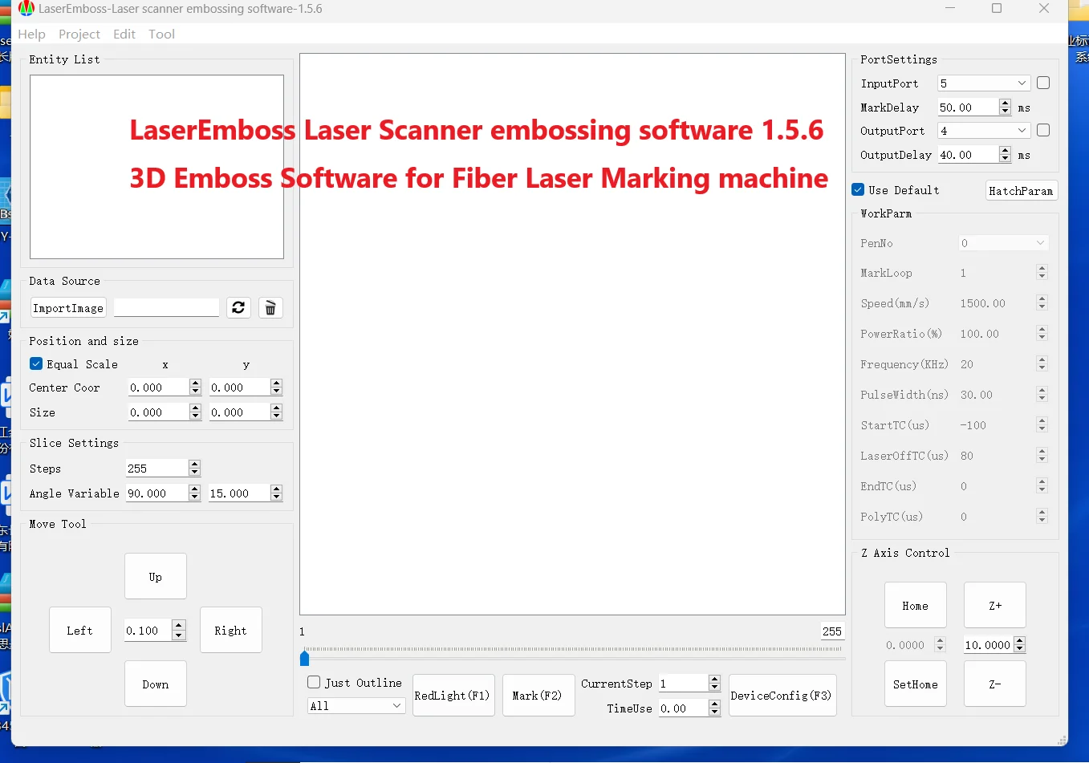Enable the Just Outline option
Screen dimensions: 1089x763
pyautogui.click(x=312, y=682)
